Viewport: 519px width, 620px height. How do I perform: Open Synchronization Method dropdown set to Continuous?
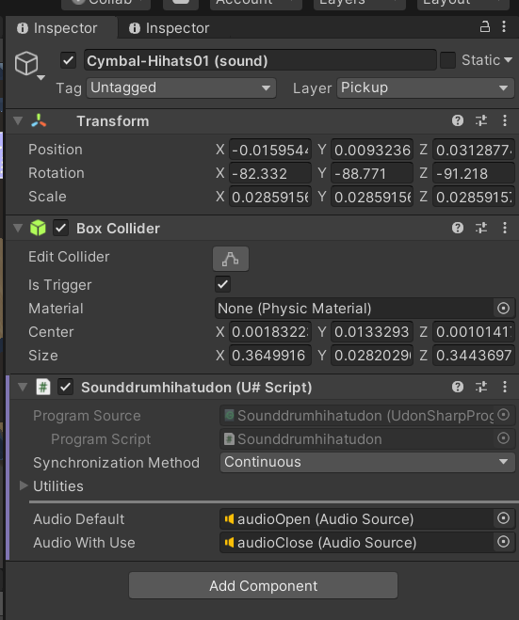point(367,462)
